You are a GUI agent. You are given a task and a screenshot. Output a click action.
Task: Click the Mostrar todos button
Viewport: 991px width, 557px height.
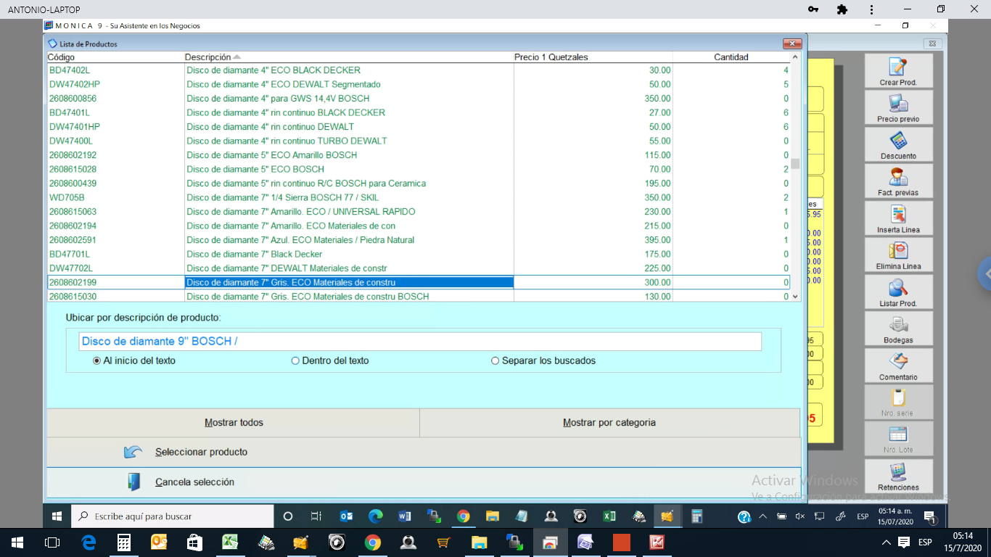click(x=234, y=422)
